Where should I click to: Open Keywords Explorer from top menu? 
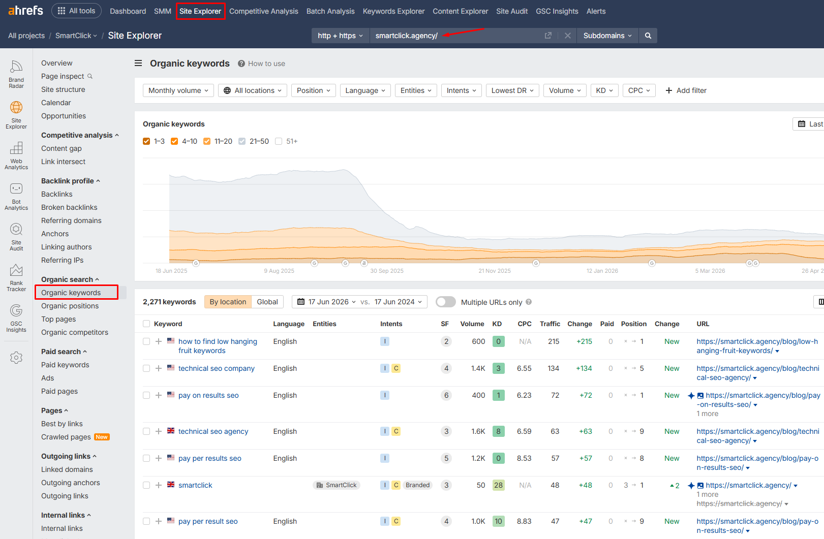click(393, 11)
